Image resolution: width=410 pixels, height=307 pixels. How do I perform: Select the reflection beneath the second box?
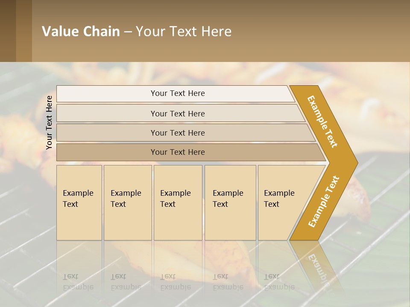126,281
